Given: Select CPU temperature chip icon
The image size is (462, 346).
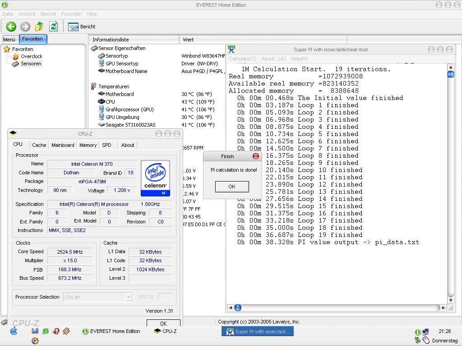Looking at the screenshot, I should coord(102,101).
